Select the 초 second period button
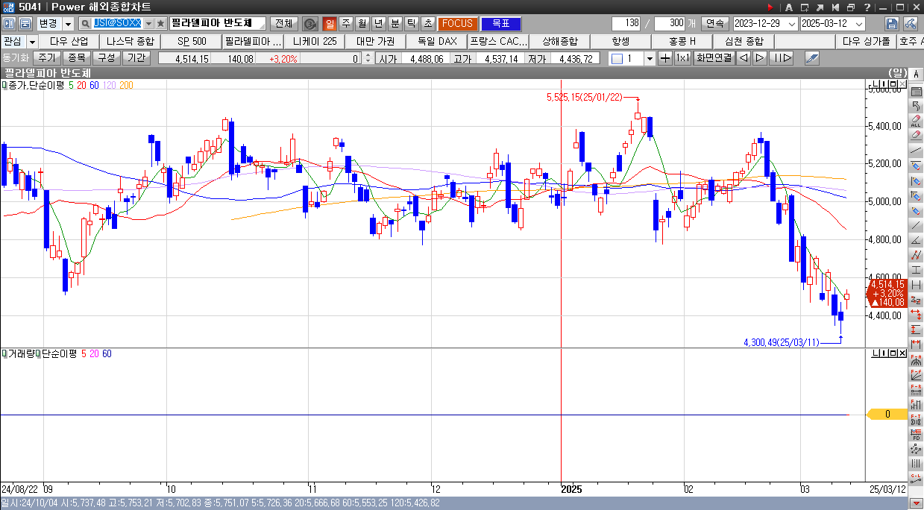Viewport: 924px width, 510px height. pyautogui.click(x=428, y=24)
